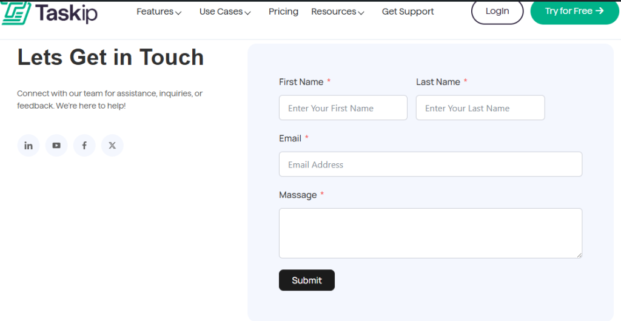Image resolution: width=621 pixels, height=321 pixels.
Task: Select Get Support in navigation bar
Action: (x=408, y=12)
